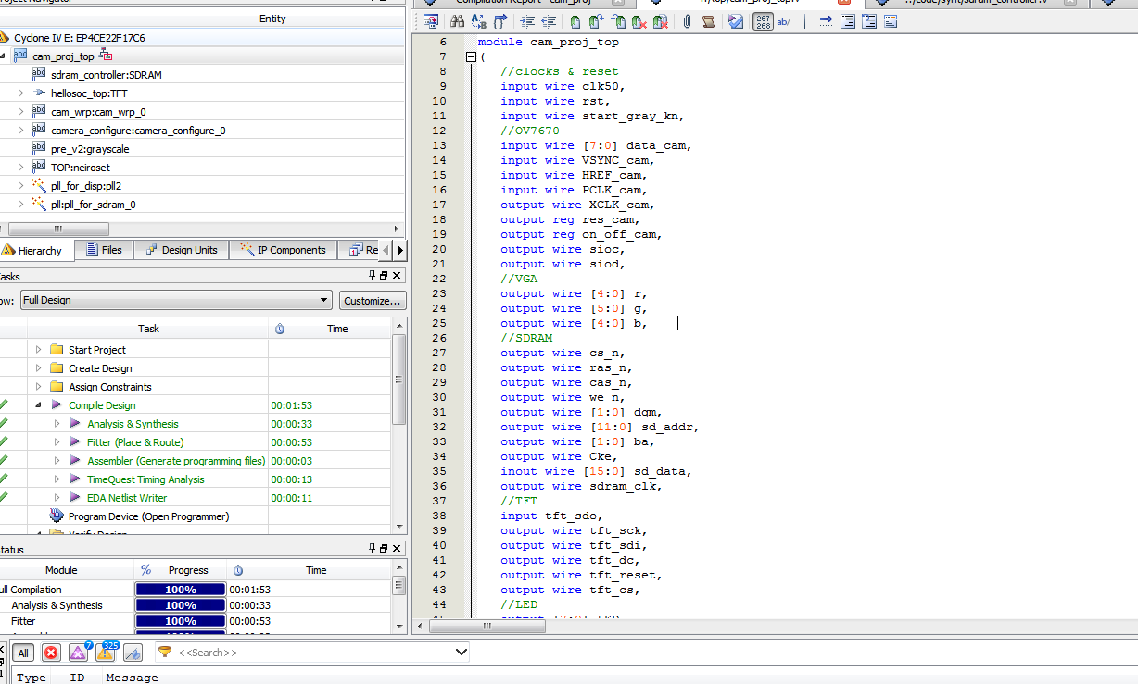Open the Full Design flow dropdown
Image resolution: width=1138 pixels, height=684 pixels.
pyautogui.click(x=176, y=300)
